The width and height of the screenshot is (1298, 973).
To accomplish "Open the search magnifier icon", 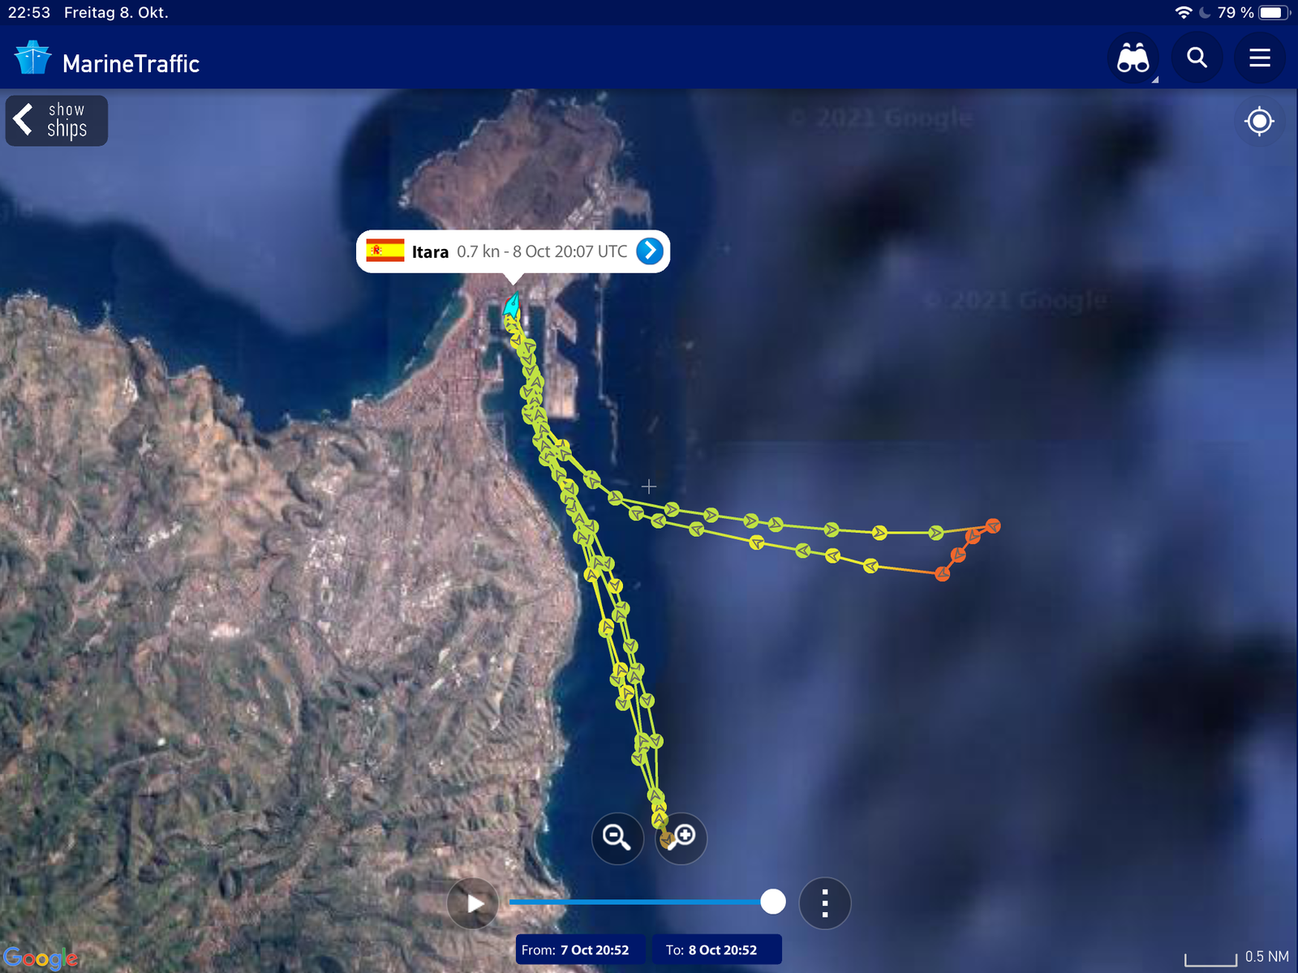I will tap(1197, 58).
